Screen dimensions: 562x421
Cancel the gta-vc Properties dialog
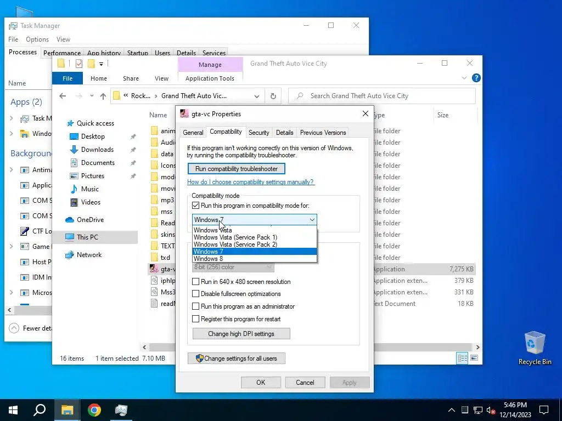305,382
